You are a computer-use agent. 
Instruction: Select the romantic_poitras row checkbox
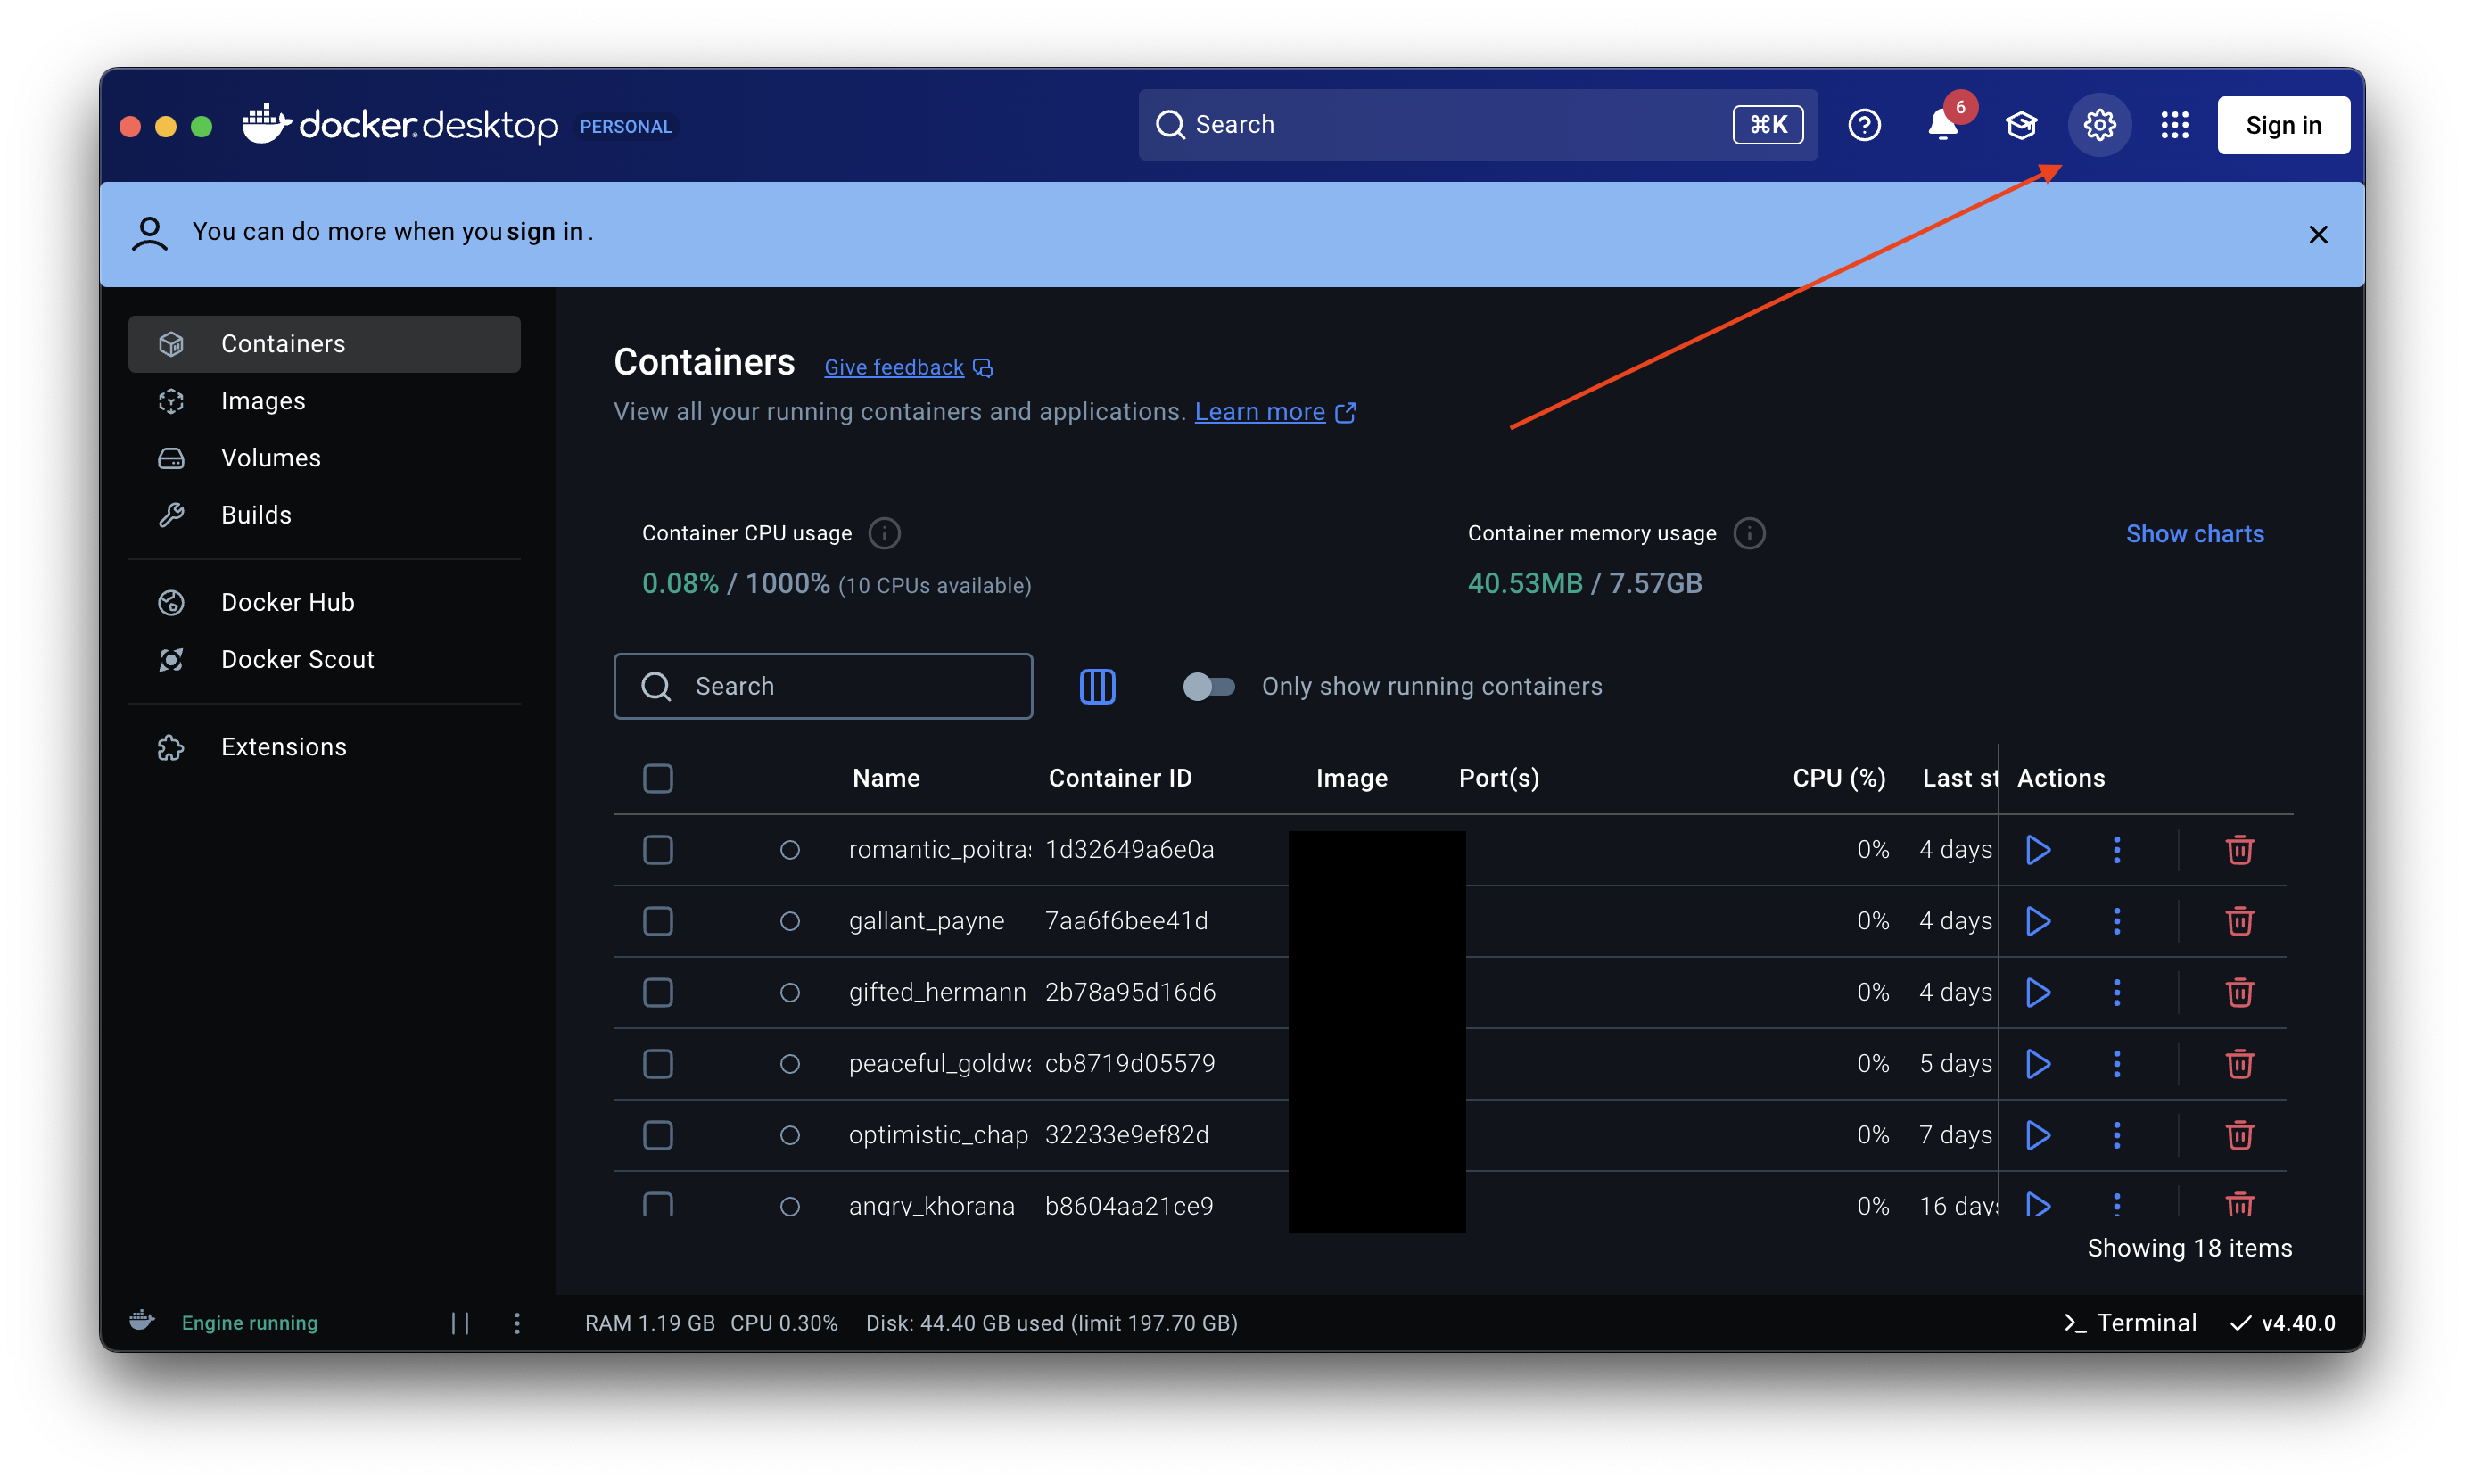coord(657,850)
